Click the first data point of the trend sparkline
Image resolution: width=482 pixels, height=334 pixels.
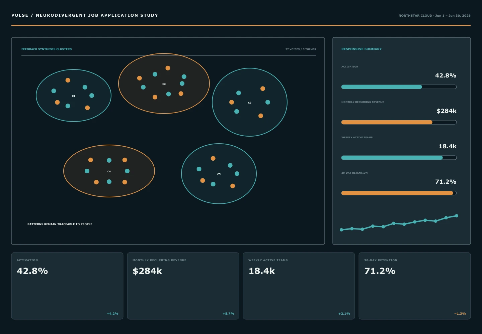click(341, 230)
